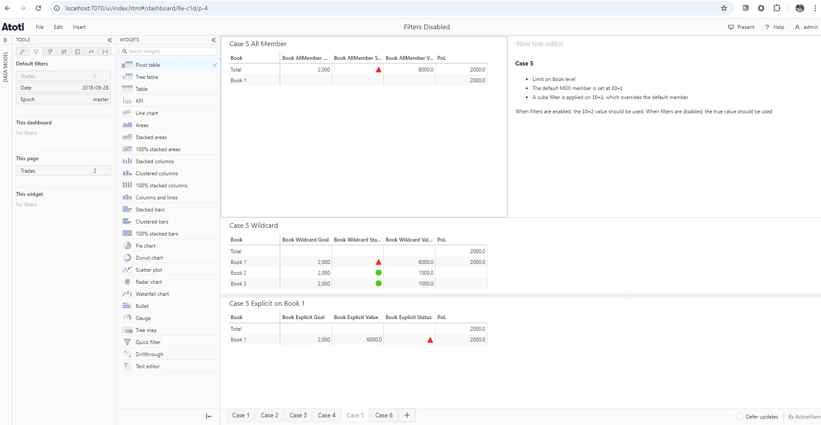Choose the Areas chart widget
The height and width of the screenshot is (425, 821).
click(168, 125)
